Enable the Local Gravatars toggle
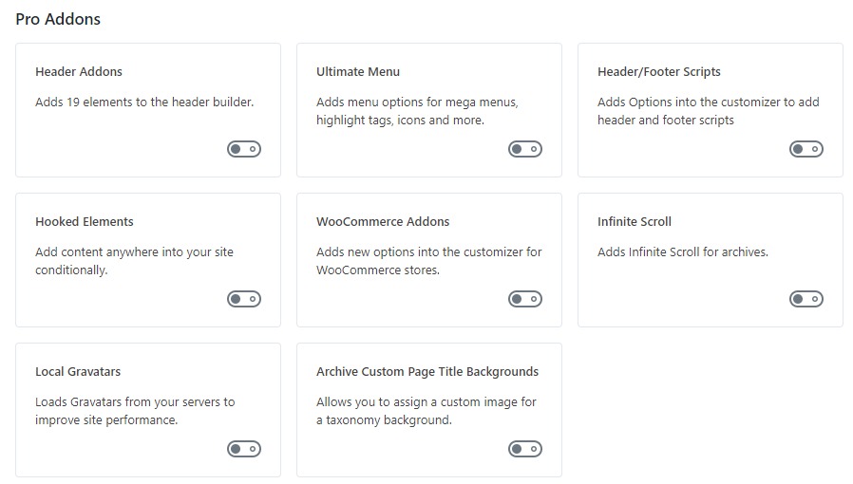The width and height of the screenshot is (853, 484). (244, 449)
